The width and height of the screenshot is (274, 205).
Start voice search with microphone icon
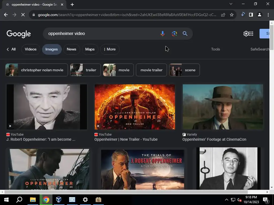(162, 33)
